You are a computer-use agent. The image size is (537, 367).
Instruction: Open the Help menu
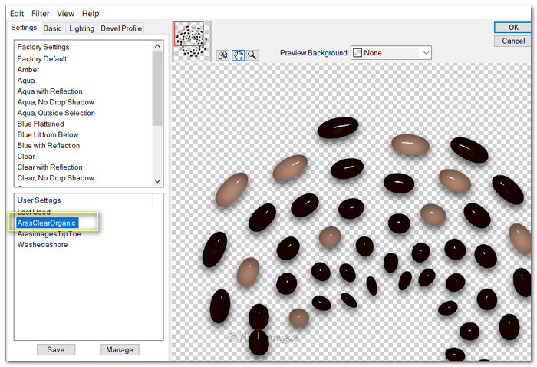coord(91,14)
